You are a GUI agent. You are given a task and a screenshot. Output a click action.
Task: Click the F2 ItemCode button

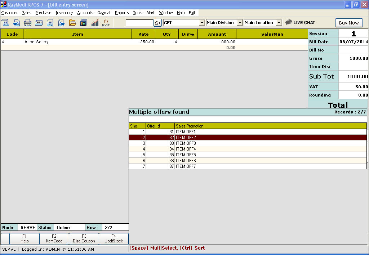pyautogui.click(x=54, y=238)
